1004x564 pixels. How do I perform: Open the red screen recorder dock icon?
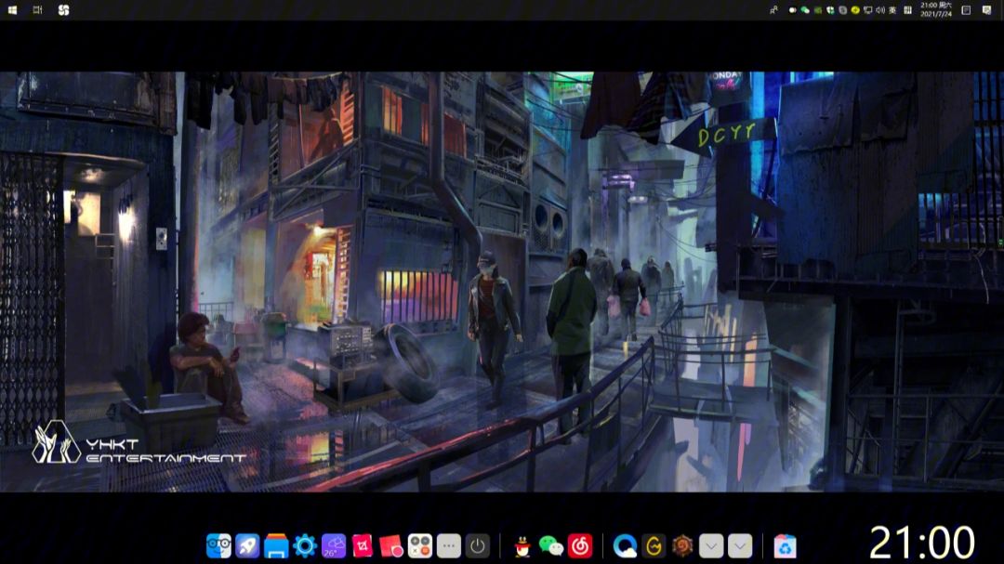391,546
